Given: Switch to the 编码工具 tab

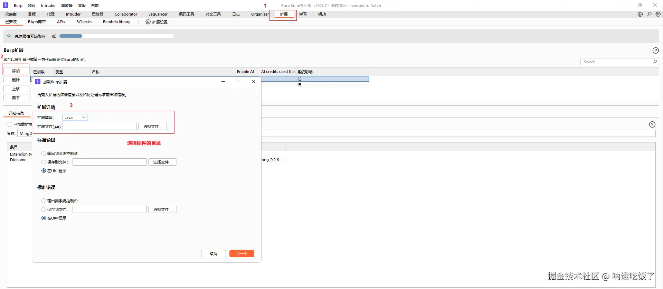Looking at the screenshot, I should 187,14.
